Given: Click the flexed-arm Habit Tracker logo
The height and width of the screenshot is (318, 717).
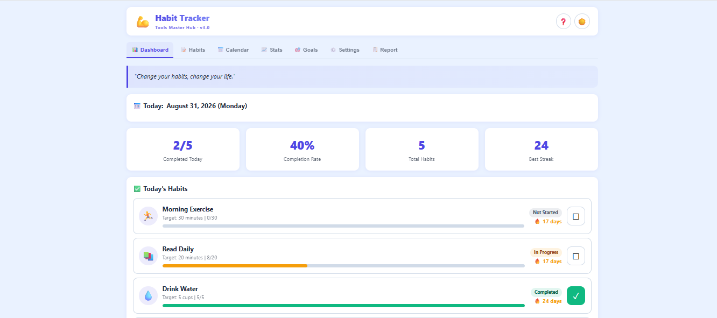Looking at the screenshot, I should [x=143, y=22].
